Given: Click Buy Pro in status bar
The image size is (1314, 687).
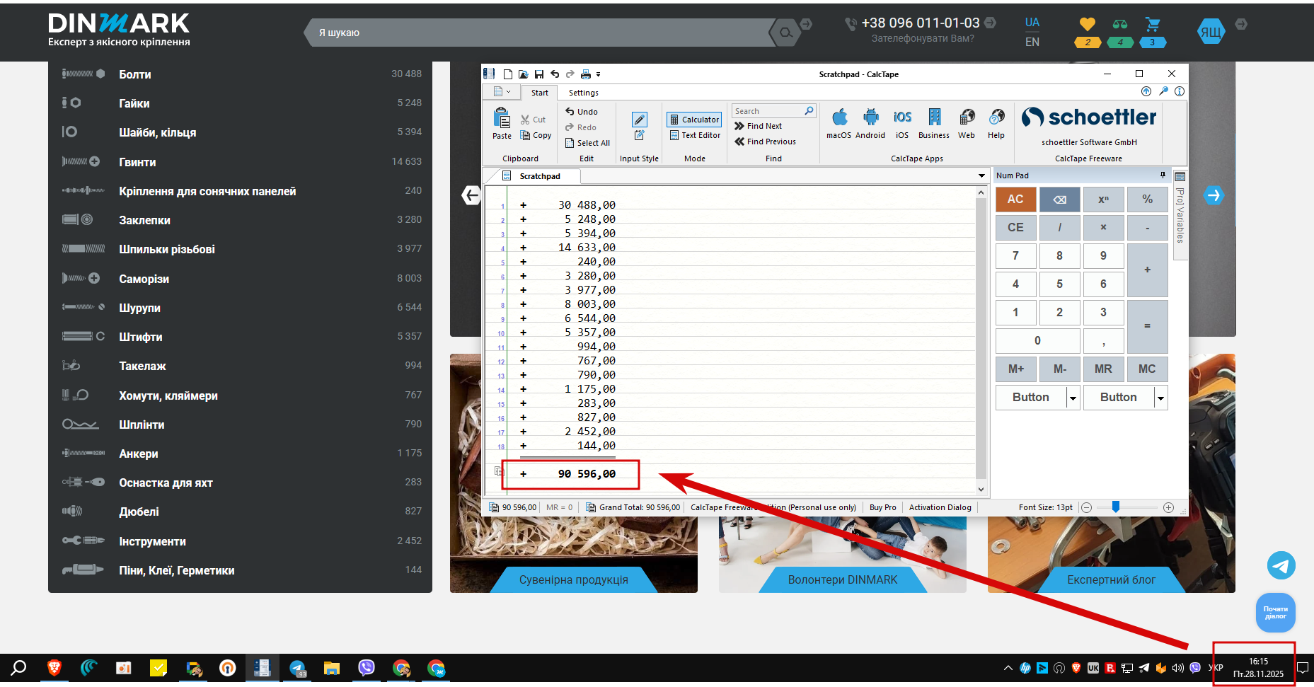Looking at the screenshot, I should [x=882, y=507].
